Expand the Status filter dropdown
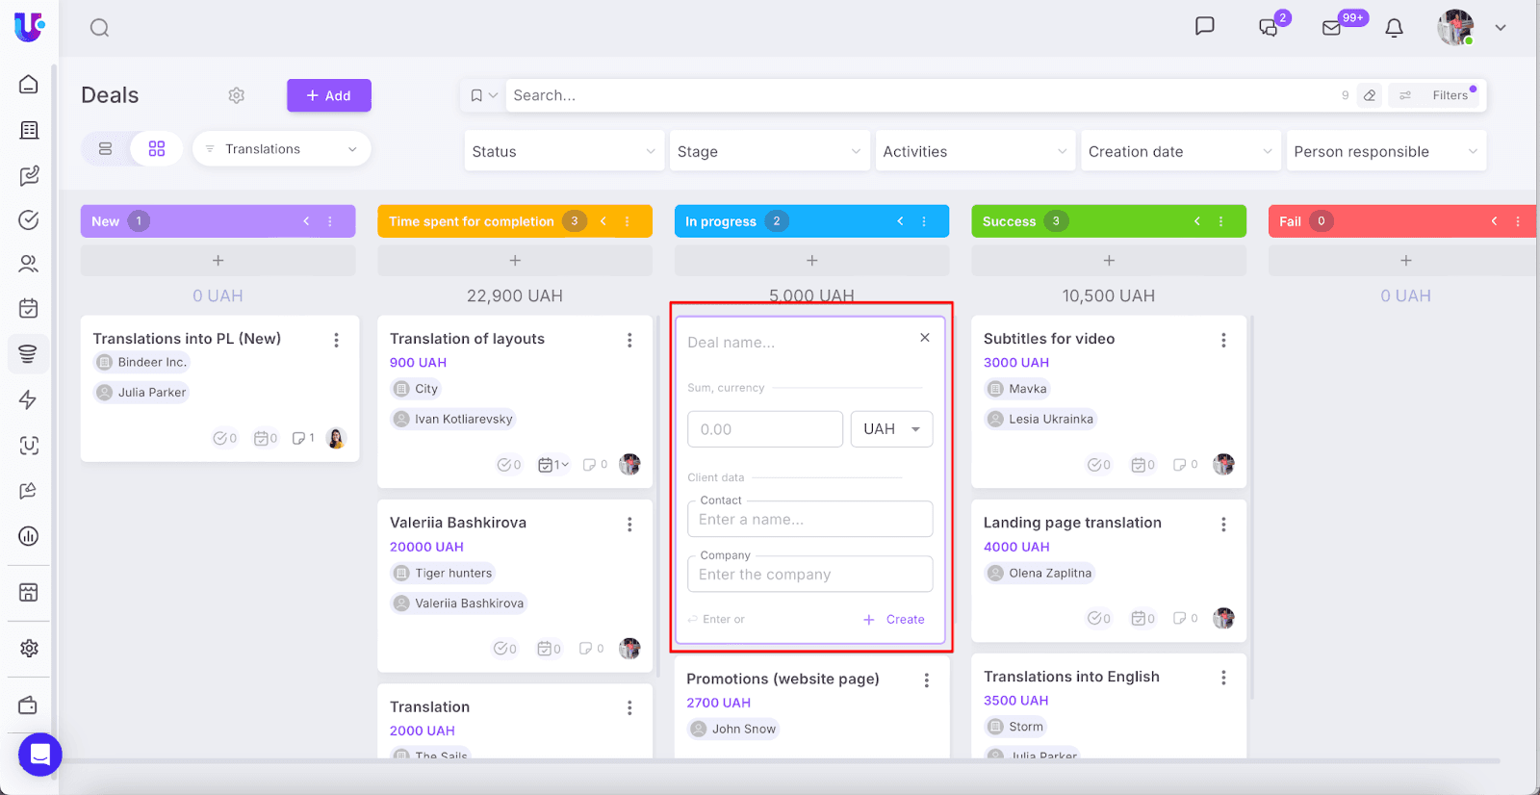Screen dimensions: 1540x795 563,151
